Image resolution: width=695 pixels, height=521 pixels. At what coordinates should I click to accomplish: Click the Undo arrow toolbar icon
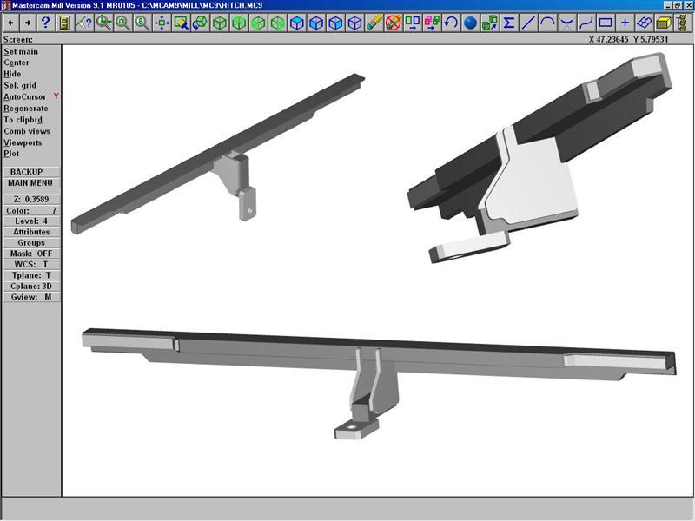[x=451, y=23]
